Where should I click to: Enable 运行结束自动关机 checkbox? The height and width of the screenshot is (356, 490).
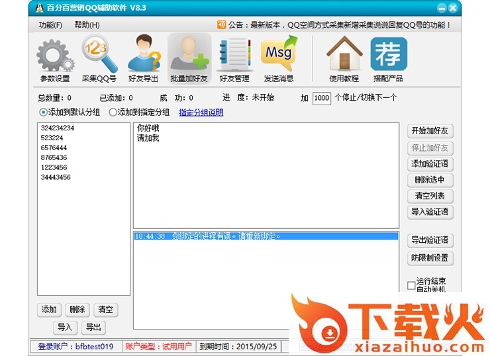(411, 285)
